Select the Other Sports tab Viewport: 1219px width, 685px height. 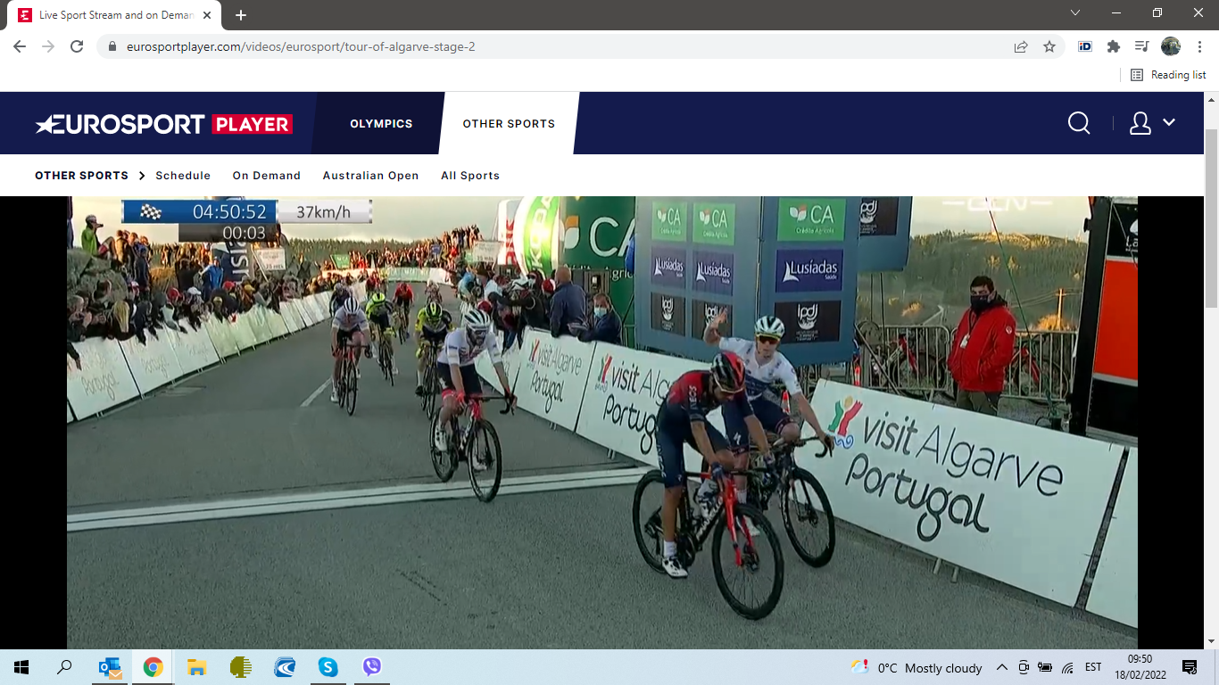[x=509, y=124]
